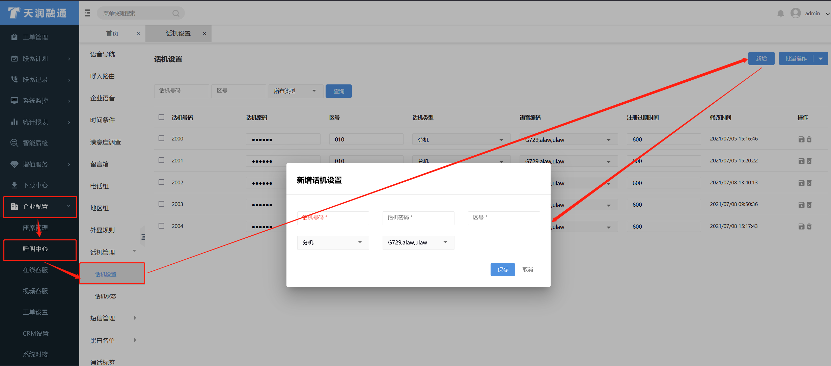Screen dimensions: 831x366
Task: Click the admin user avatar icon
Action: click(x=796, y=13)
